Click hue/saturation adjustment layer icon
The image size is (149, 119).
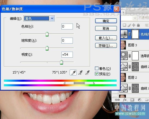(x=124, y=34)
